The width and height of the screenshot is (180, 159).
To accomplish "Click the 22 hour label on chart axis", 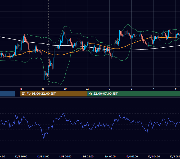I will point(87,89).
